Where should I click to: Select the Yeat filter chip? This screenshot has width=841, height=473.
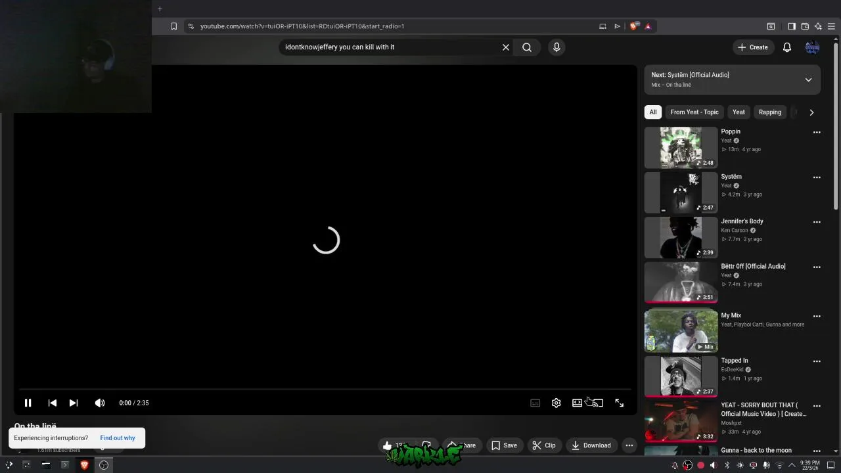739,112
